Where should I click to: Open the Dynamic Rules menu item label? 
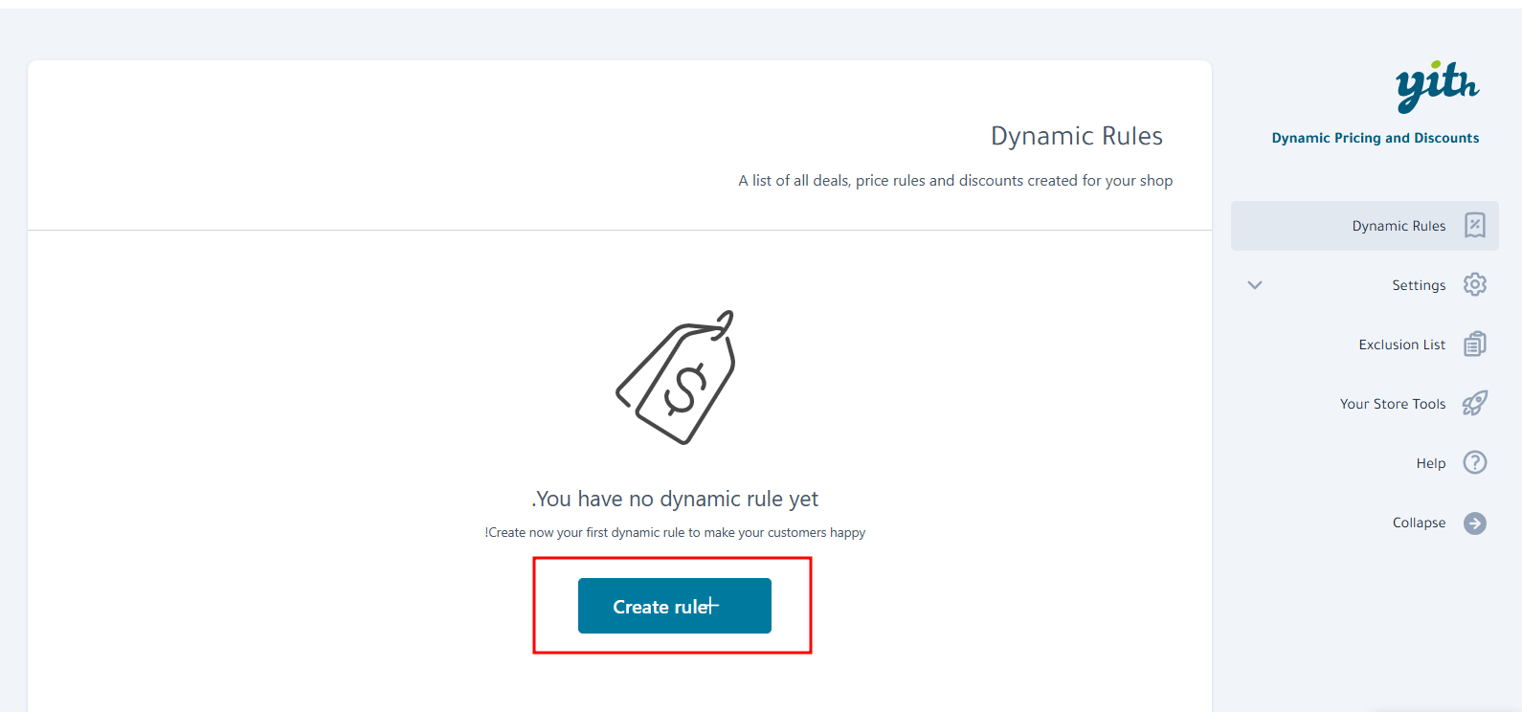[1399, 226]
